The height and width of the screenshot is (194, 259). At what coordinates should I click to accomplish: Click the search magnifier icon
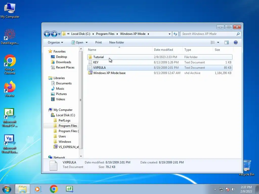click(x=238, y=34)
